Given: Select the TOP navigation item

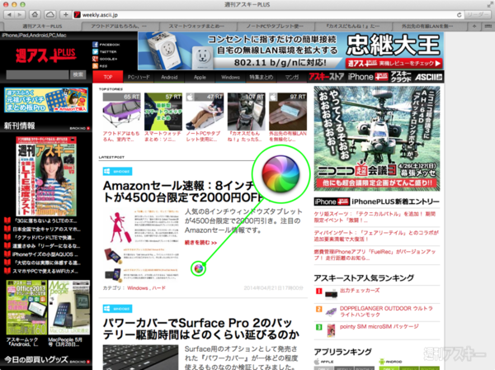Looking at the screenshot, I should (x=107, y=77).
